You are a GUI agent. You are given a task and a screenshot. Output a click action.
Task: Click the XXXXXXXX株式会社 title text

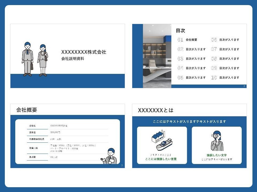(x=84, y=52)
